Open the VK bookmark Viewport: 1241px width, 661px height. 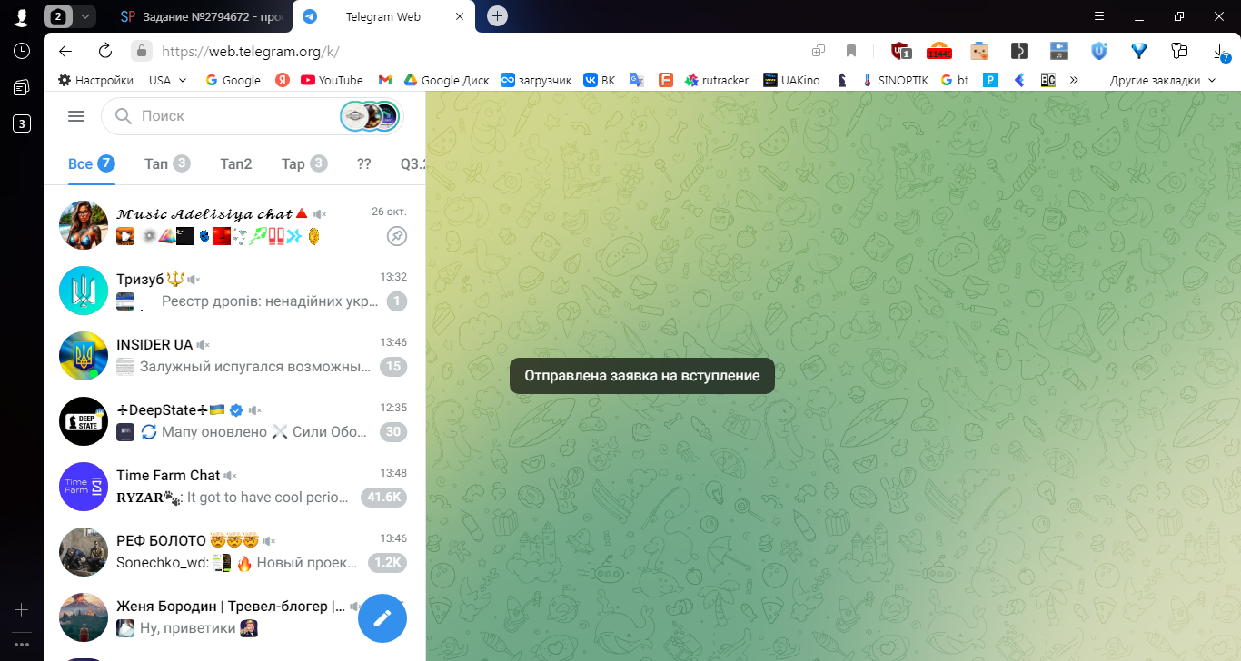click(x=599, y=80)
